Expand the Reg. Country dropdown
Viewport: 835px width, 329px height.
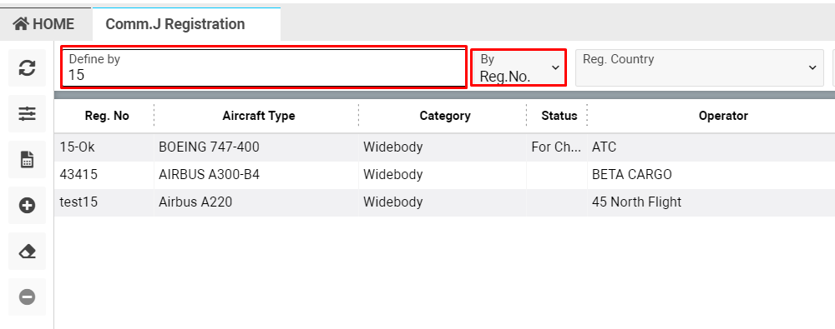[x=699, y=67]
